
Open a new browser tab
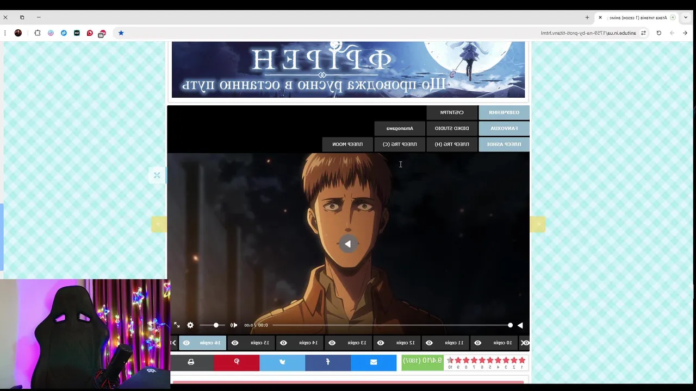point(587,17)
